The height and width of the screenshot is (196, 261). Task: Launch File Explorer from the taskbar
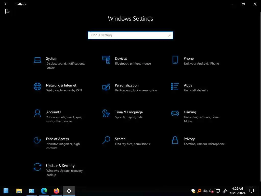19,191
